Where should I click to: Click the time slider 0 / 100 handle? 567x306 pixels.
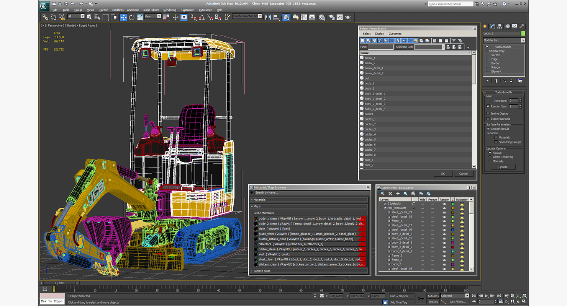[x=59, y=283]
